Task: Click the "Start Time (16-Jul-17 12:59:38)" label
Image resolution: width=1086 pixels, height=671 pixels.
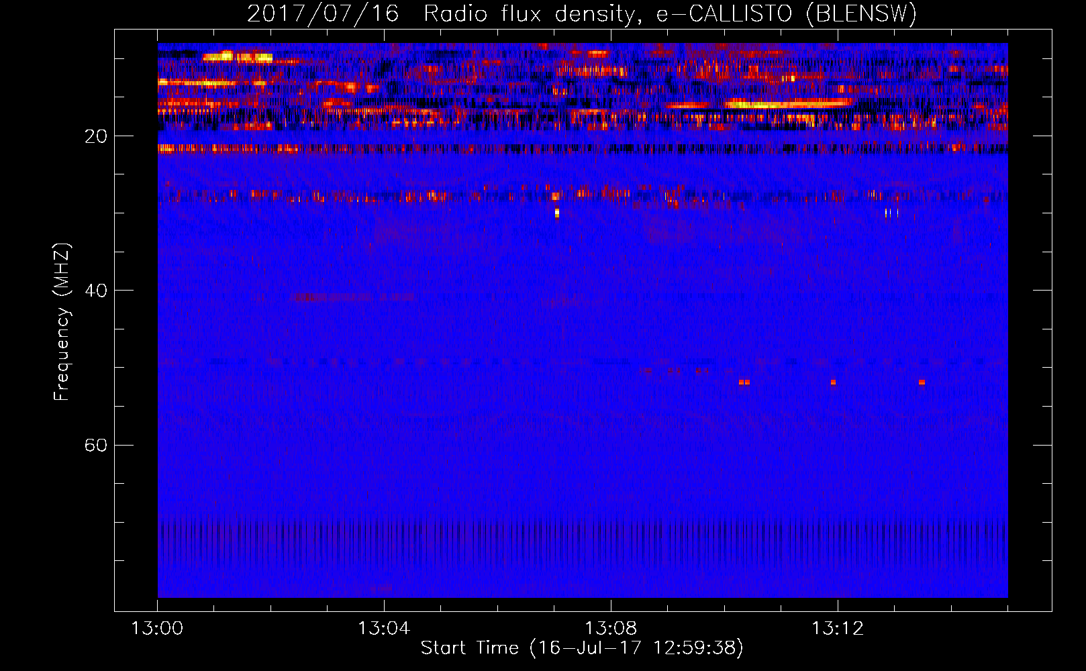Action: pos(582,648)
